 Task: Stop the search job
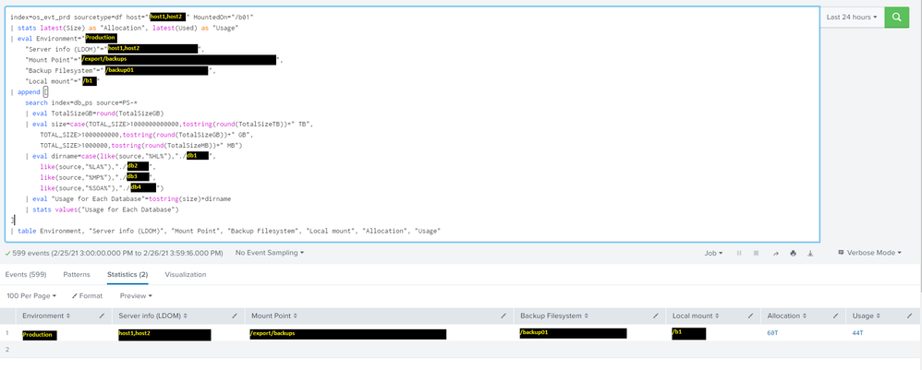coord(756,253)
